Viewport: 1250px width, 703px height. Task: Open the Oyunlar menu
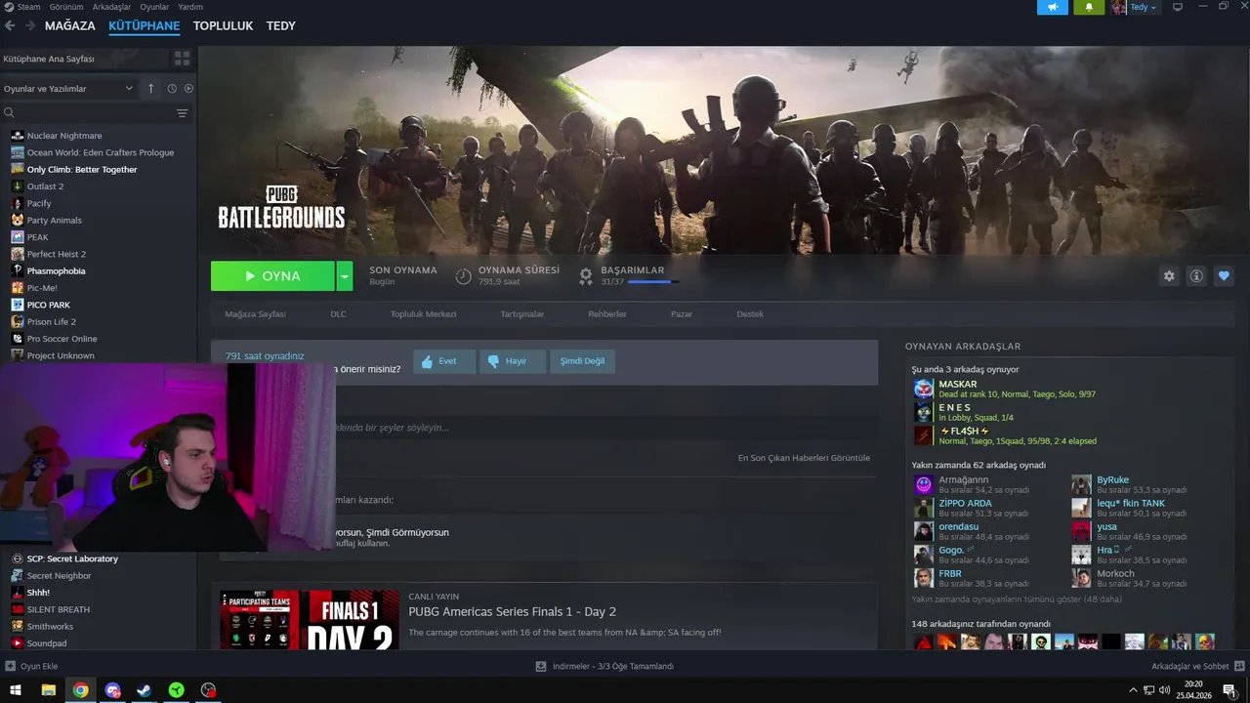[154, 7]
